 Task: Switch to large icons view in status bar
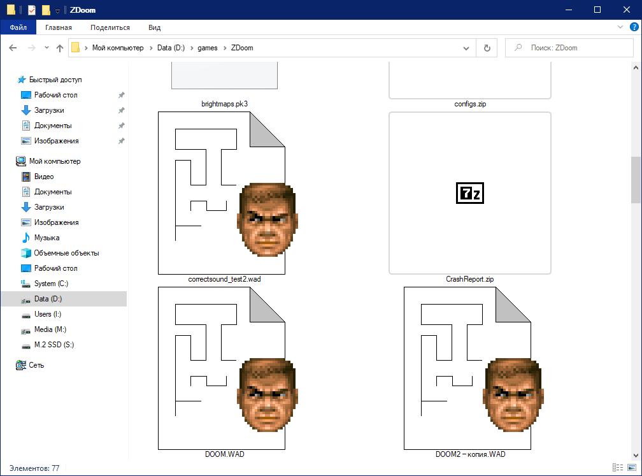point(632,468)
